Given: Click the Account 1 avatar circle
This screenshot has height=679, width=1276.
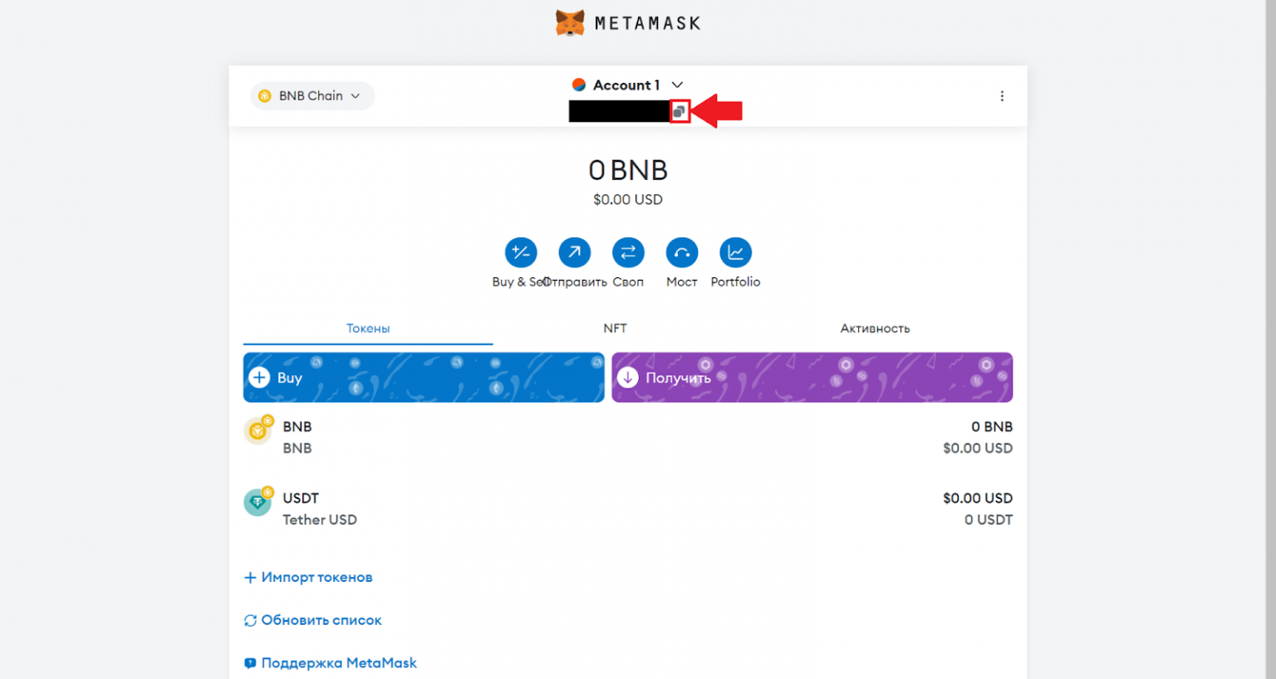Looking at the screenshot, I should click(x=579, y=84).
